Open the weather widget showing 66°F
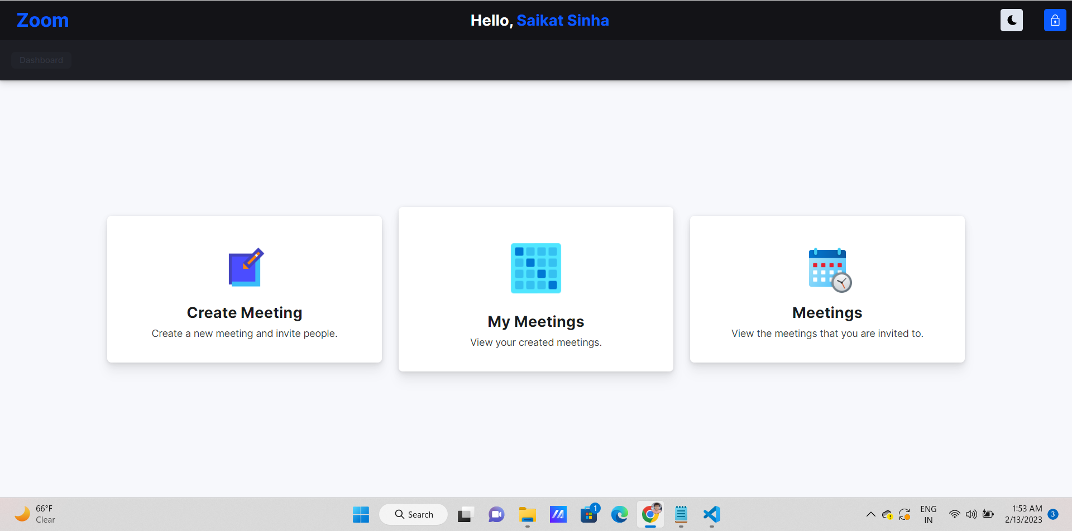 click(35, 514)
